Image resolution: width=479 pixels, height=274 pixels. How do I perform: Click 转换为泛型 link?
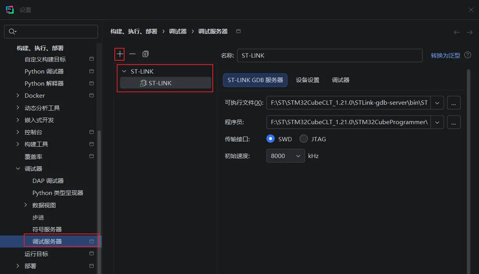tap(445, 55)
